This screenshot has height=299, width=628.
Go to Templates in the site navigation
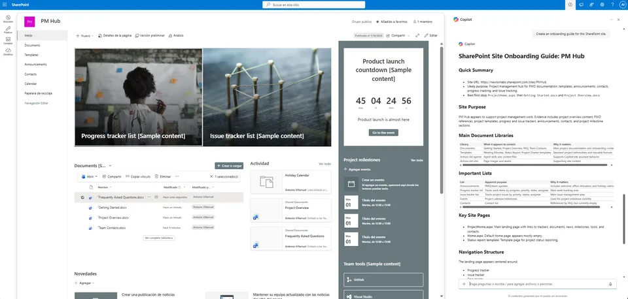31,55
